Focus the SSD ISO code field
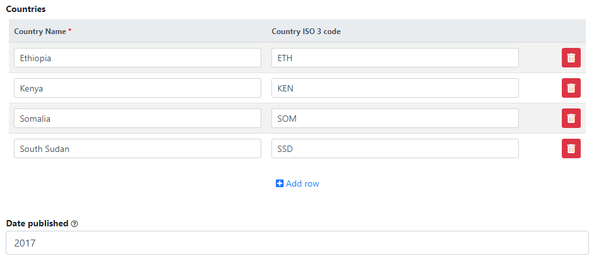This screenshot has height=261, width=594. [x=395, y=148]
